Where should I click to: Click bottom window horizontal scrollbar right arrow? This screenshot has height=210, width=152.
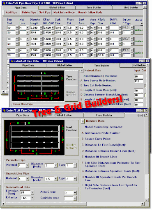click(x=143, y=204)
